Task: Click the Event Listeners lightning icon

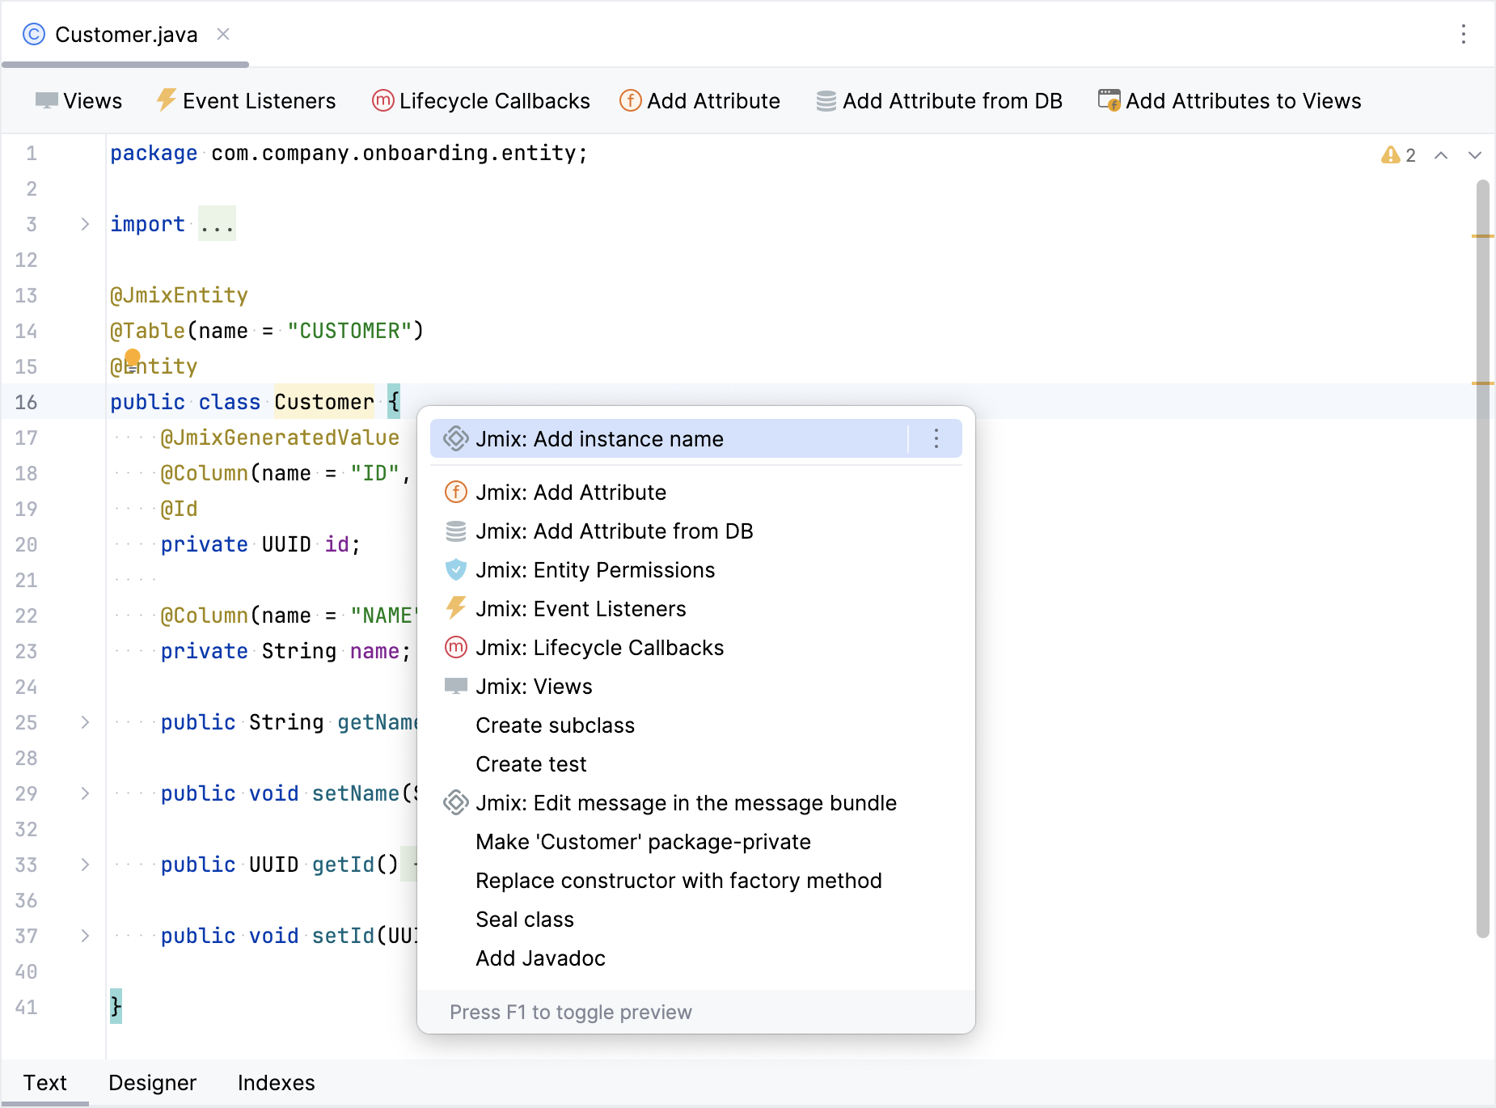Action: 167,100
